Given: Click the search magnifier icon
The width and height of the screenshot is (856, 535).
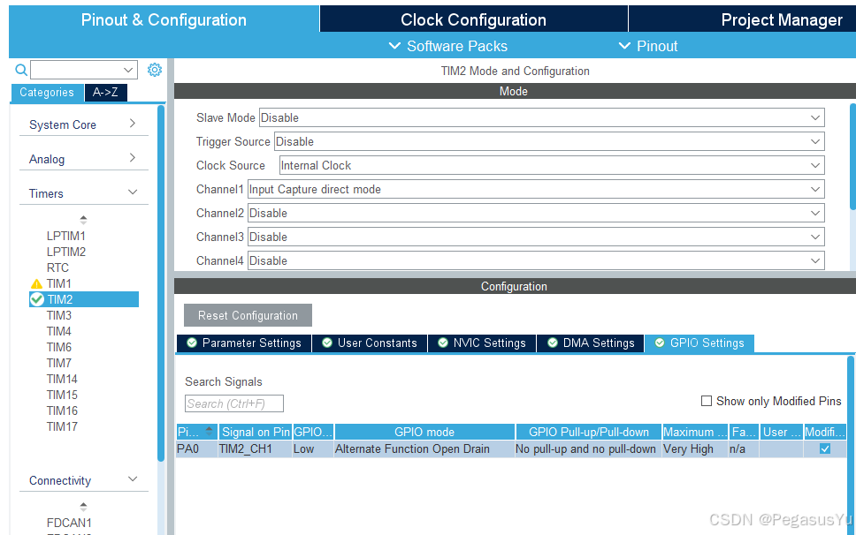Looking at the screenshot, I should [x=20, y=70].
